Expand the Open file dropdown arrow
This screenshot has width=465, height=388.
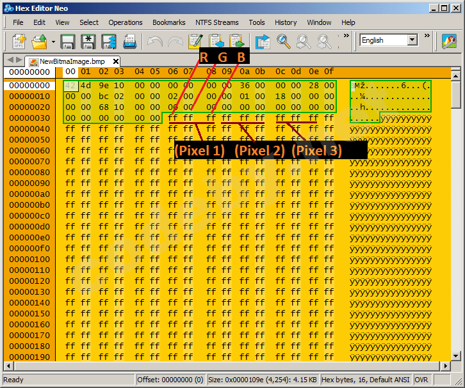pos(53,42)
